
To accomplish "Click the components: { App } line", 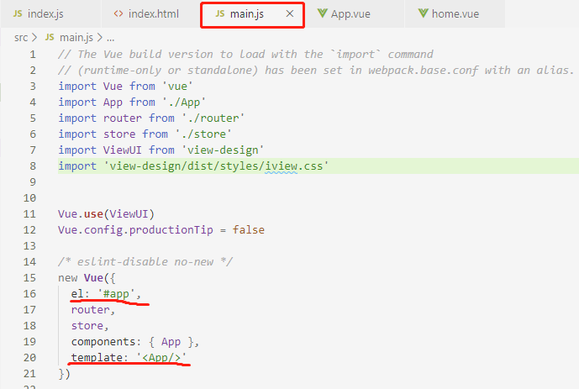I will (x=135, y=342).
